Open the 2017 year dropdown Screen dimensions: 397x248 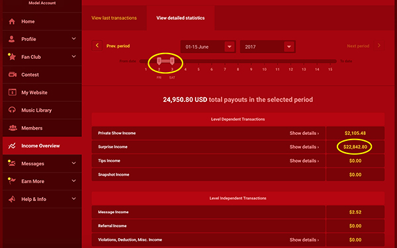click(267, 47)
